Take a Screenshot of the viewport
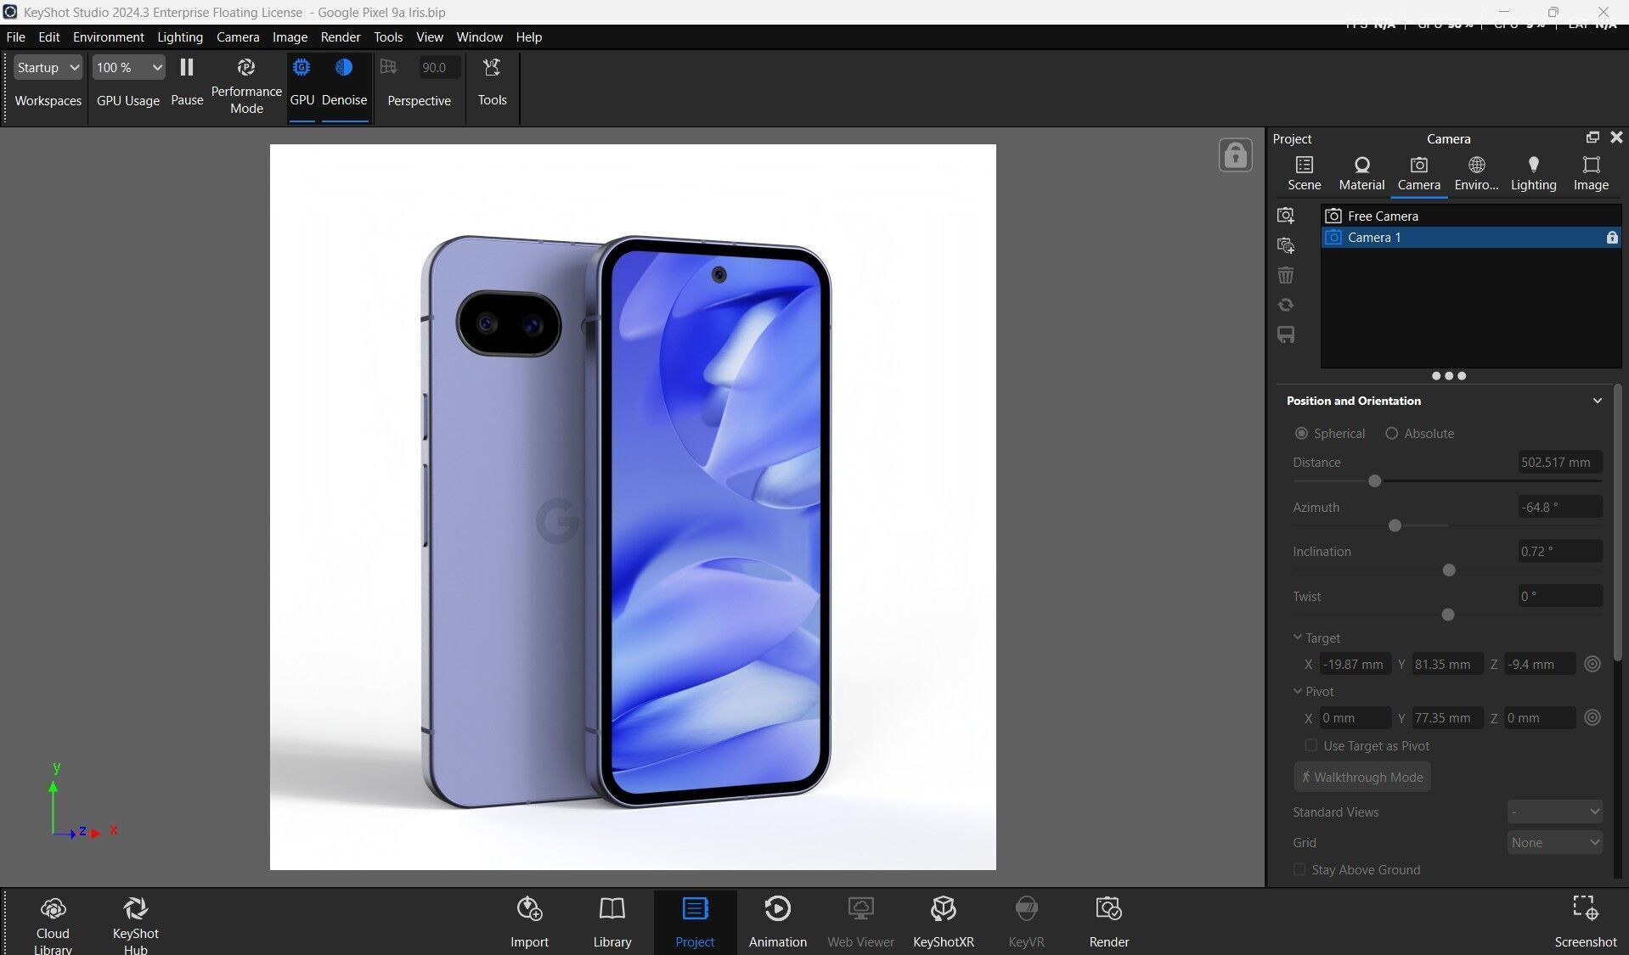Screen dimensions: 1629x955 1585,922
